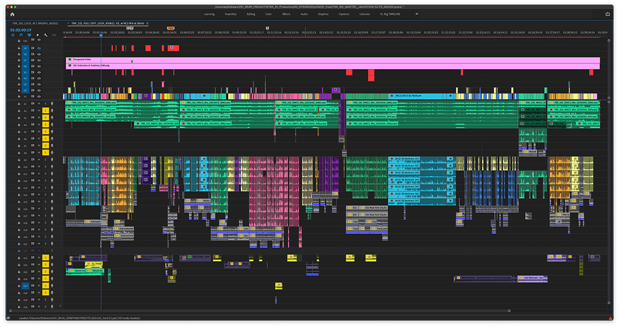619x327 pixels.
Task: Click the voice-over microphone on track A1
Action: click(x=52, y=104)
